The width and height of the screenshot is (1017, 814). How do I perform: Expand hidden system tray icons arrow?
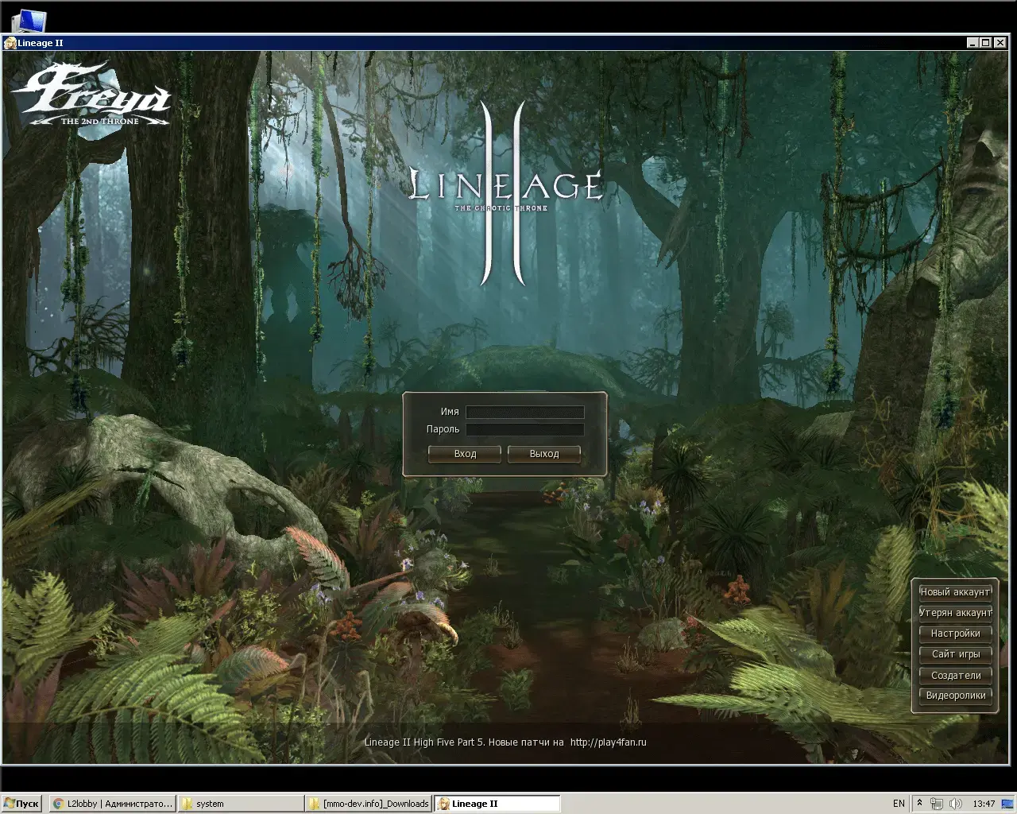click(x=919, y=804)
